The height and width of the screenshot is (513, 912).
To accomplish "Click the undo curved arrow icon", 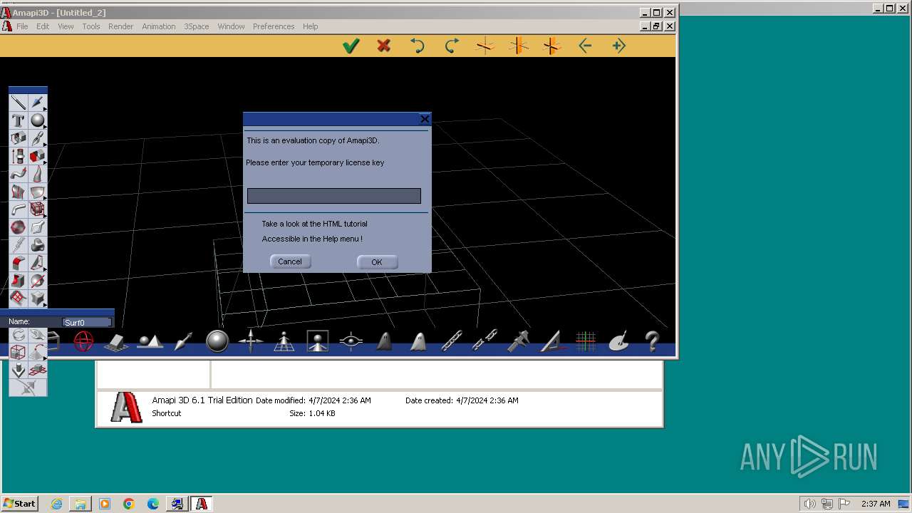I will [x=418, y=46].
